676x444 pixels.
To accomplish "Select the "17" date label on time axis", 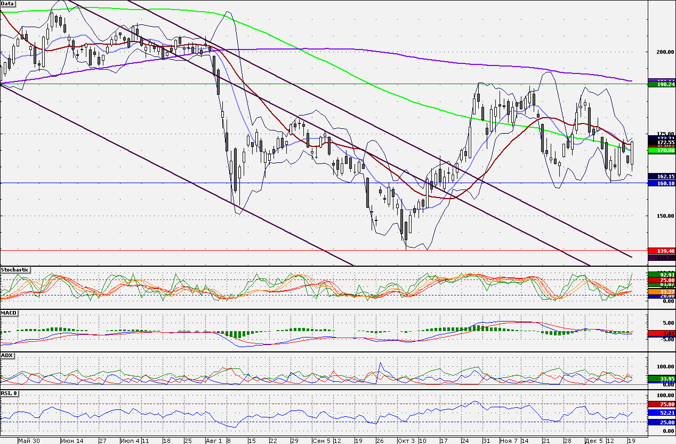I will pos(444,441).
